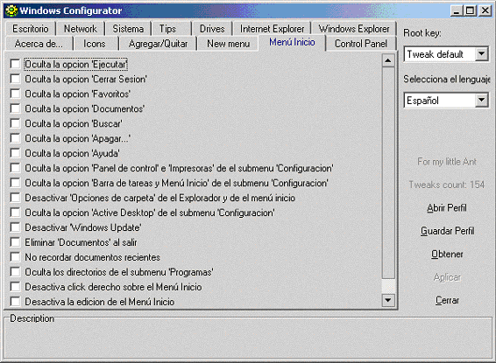Open the Control Panel tab
This screenshot has width=496, height=363.
pos(361,44)
